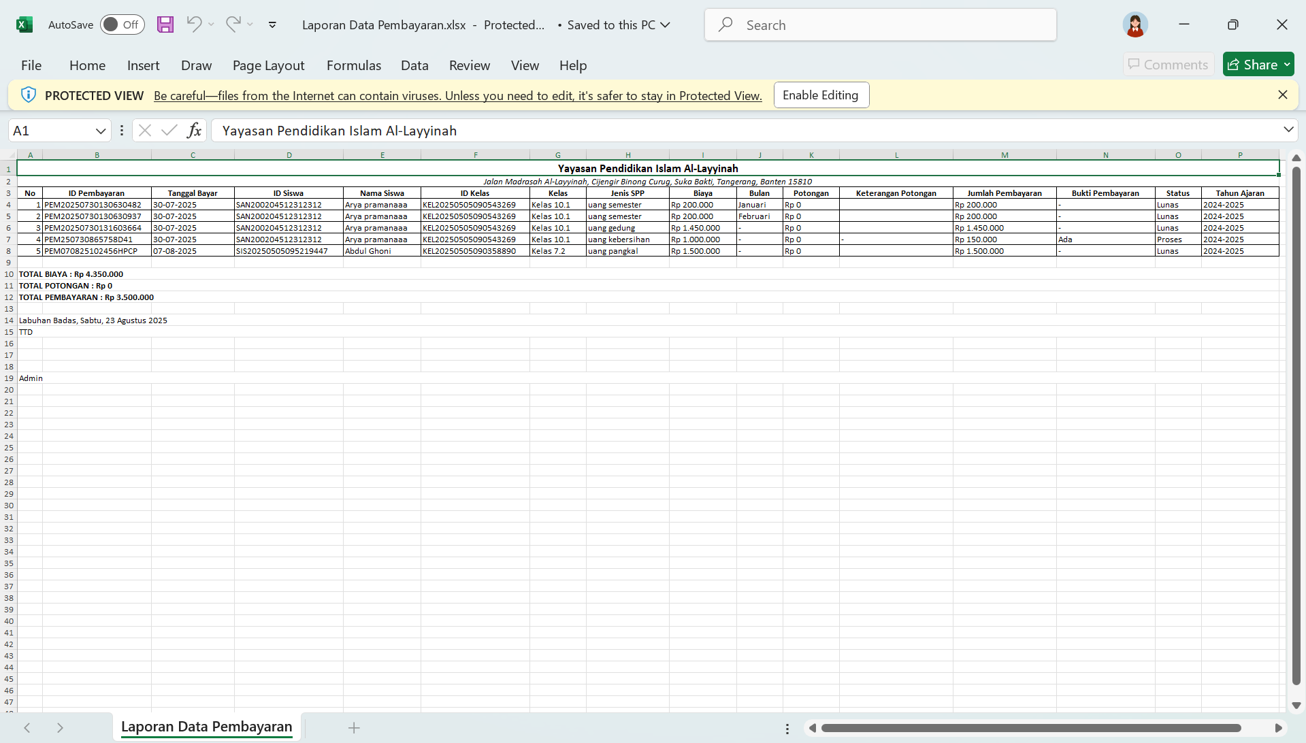Screen dimensions: 1306x743
Task: Click the Excel application icon
Action: point(25,24)
